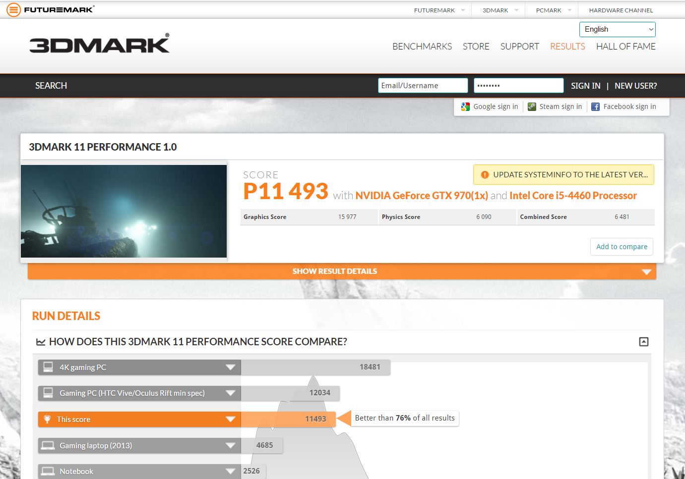Image resolution: width=685 pixels, height=479 pixels.
Task: Expand the Gaming PC (HTC Vive/Oculus Rift) arrow
Action: [x=230, y=393]
